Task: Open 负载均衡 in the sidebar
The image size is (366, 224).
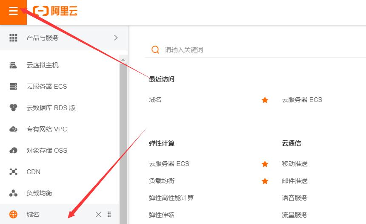Action: pyautogui.click(x=40, y=193)
